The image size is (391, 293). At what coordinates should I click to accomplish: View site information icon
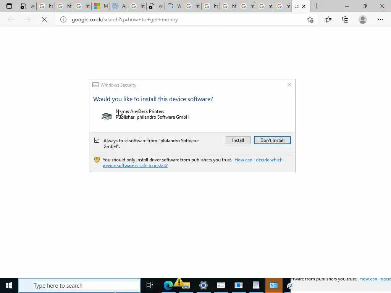pos(63,19)
